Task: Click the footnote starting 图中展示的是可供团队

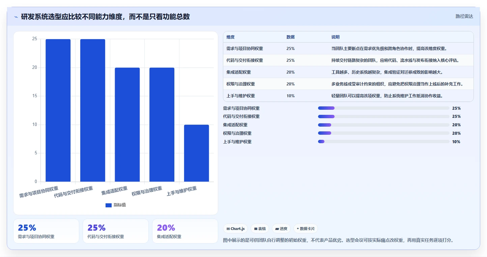Action: [338, 240]
